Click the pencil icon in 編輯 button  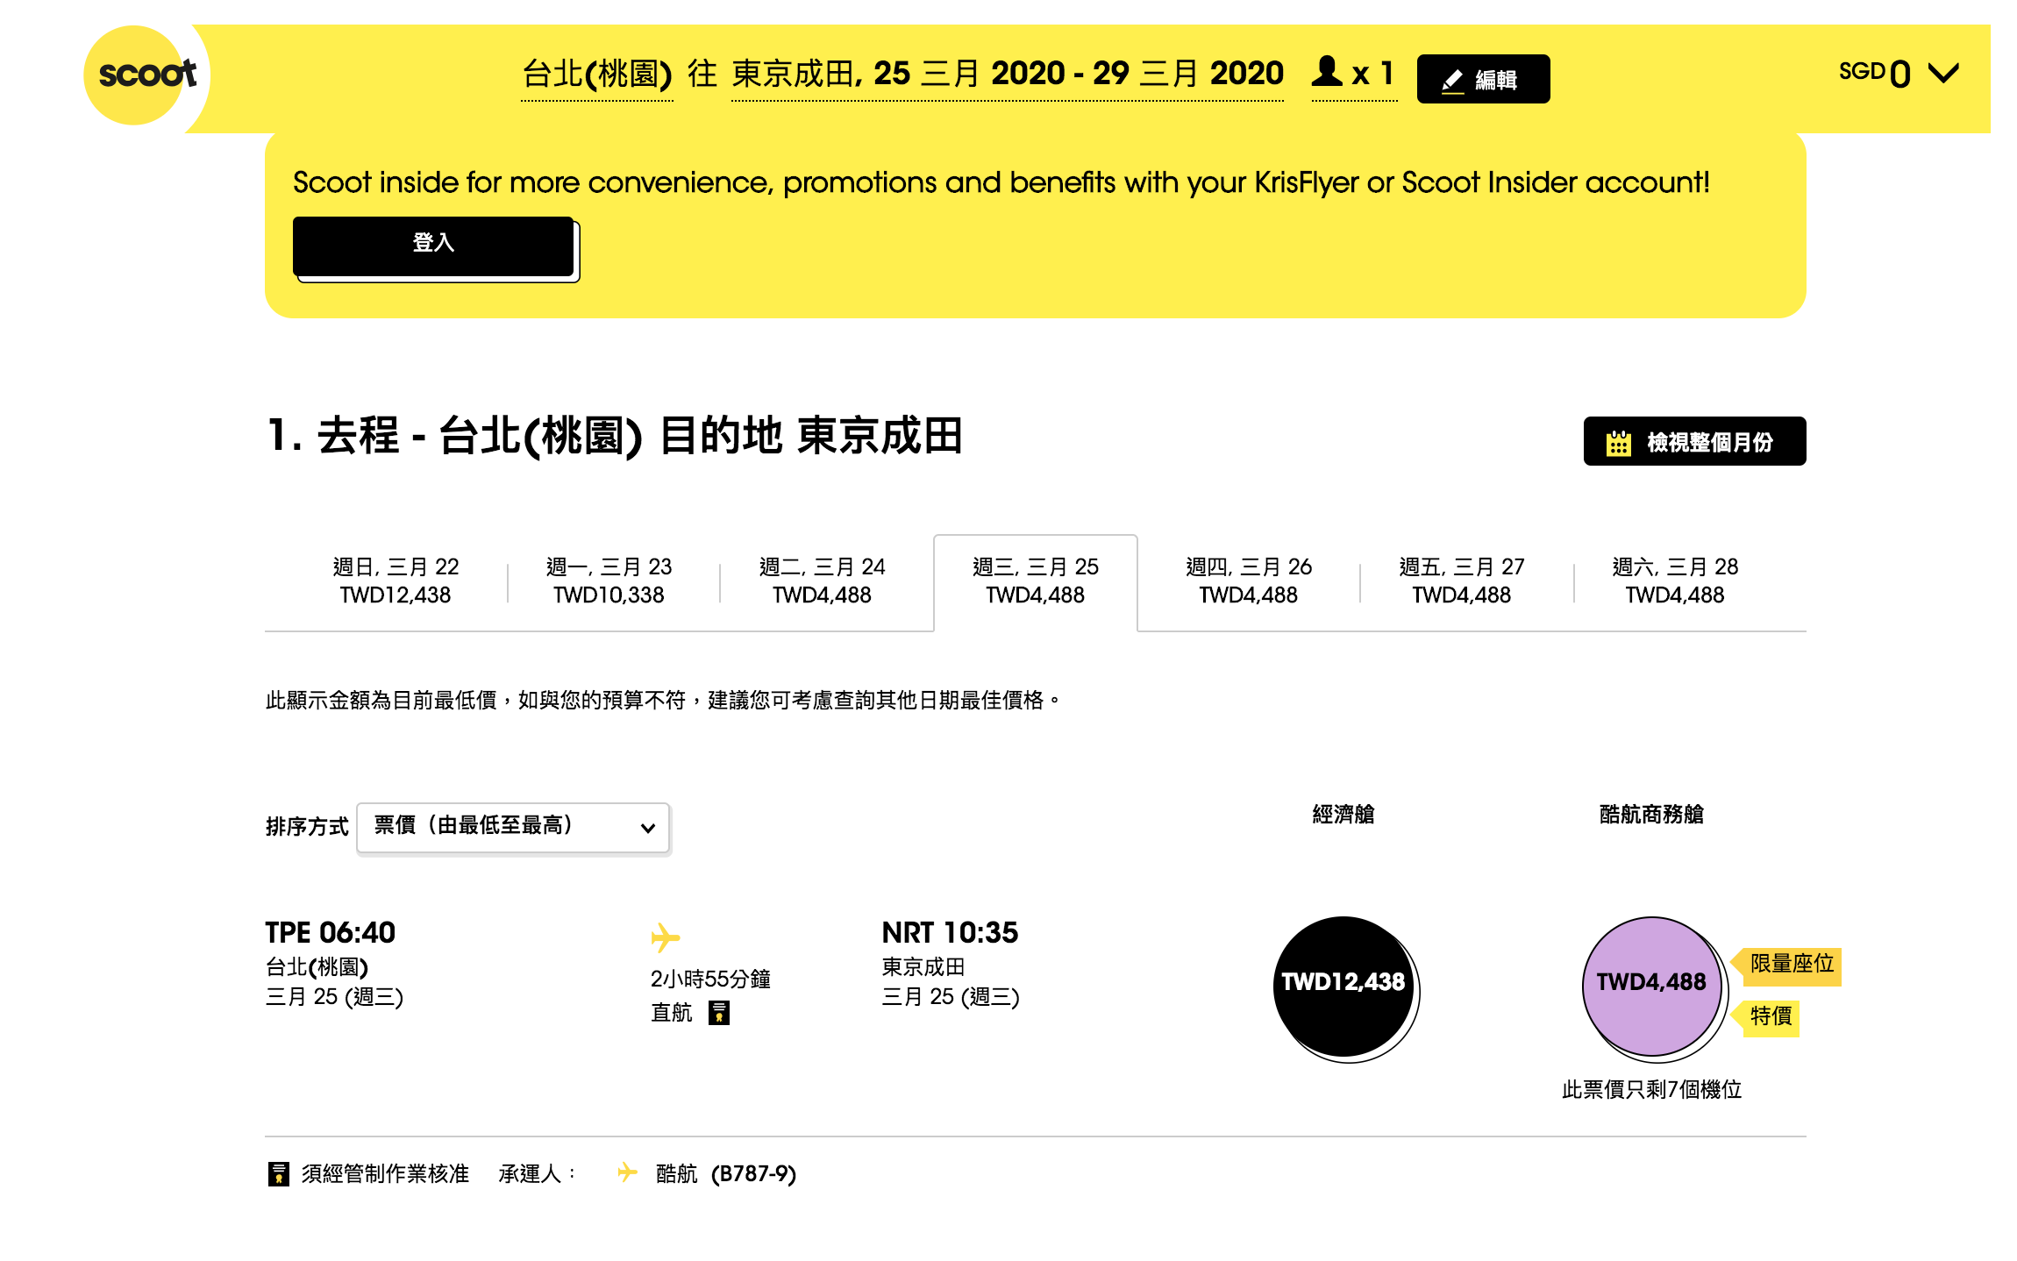click(1452, 81)
